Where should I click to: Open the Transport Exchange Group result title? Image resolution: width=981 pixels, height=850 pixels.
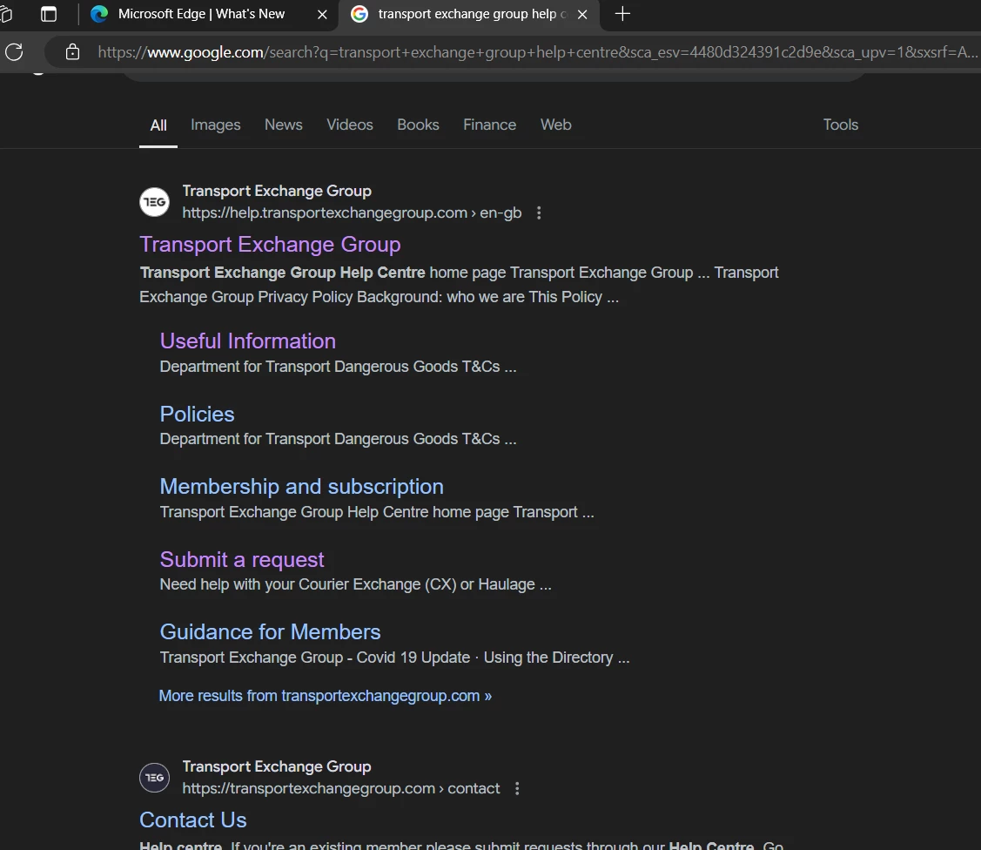pos(270,244)
